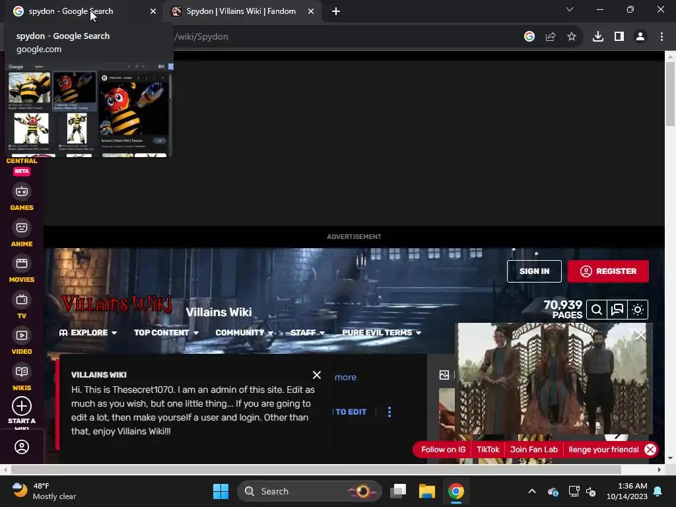The width and height of the screenshot is (676, 507).
Task: Click the Join Fan Lab link
Action: (x=533, y=450)
